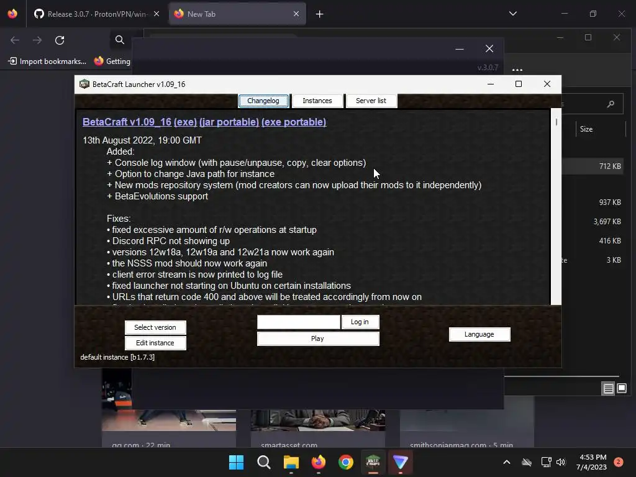Close the ProtonVPN v.3.0.7 window
636x477 pixels.
click(489, 48)
